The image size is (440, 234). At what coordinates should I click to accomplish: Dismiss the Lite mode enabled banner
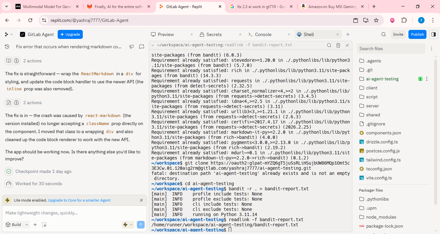141,200
